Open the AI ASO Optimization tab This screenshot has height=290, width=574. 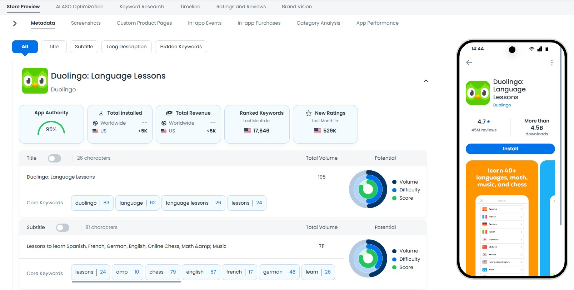point(80,6)
